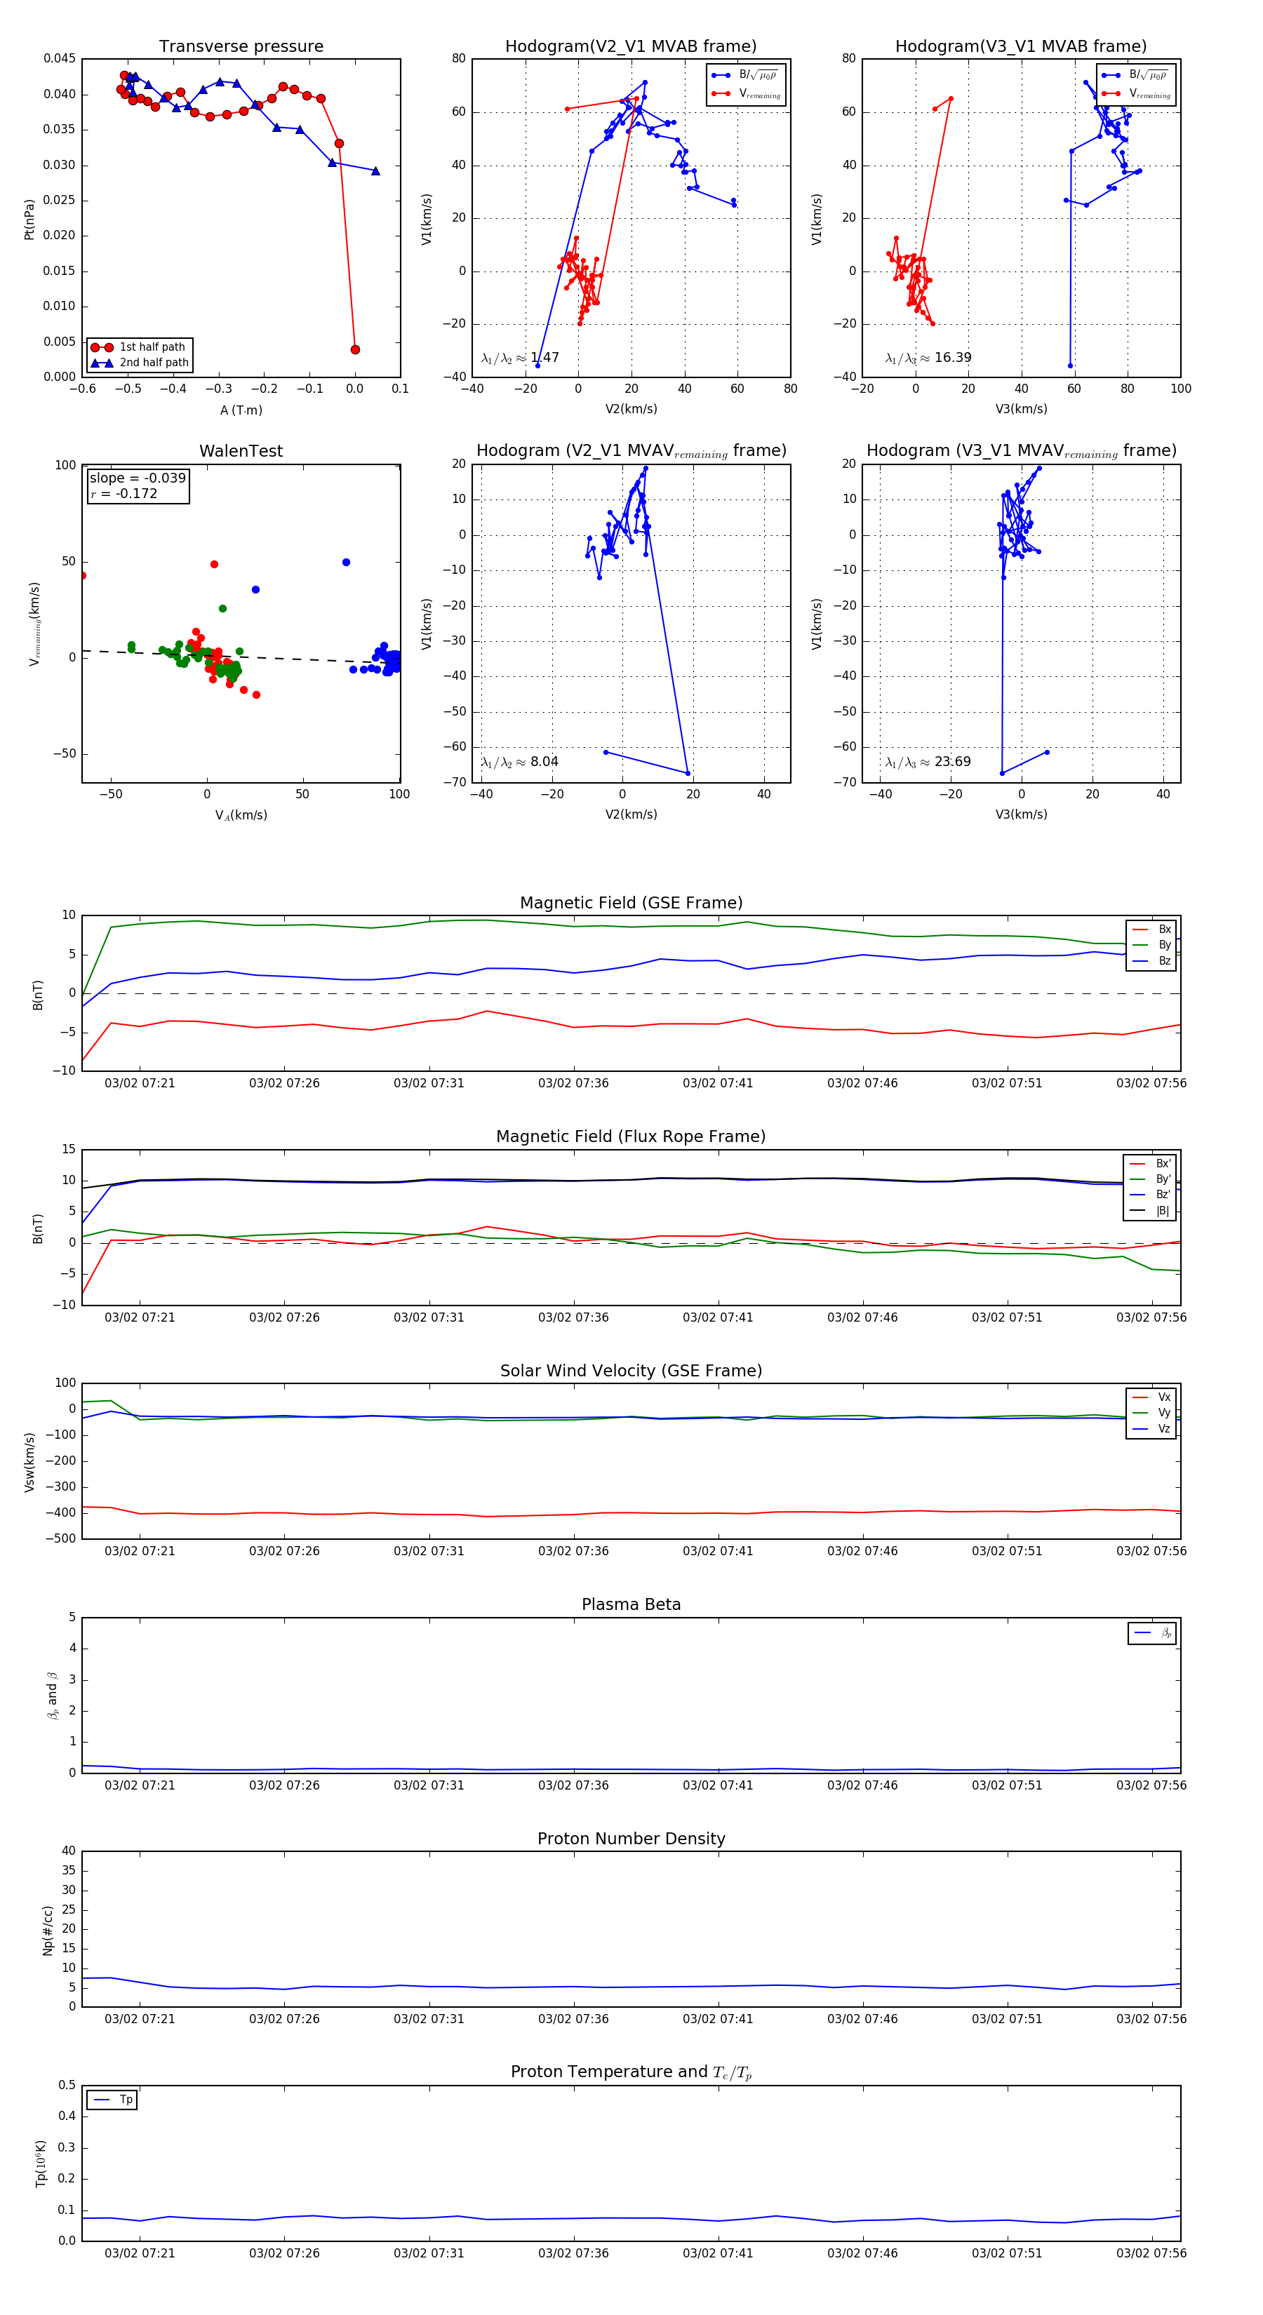Click the lowest red point in Transverse pressure plot
Viewport: 1263px width, 2315px height.
355,349
